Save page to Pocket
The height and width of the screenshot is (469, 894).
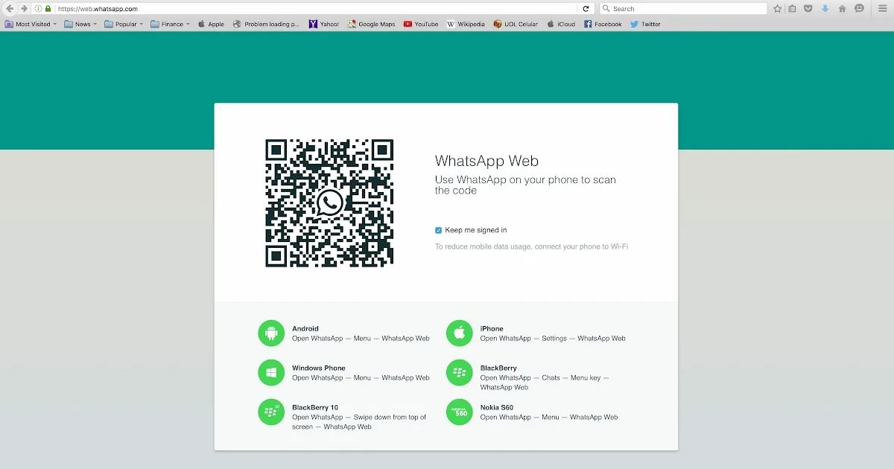[x=809, y=8]
